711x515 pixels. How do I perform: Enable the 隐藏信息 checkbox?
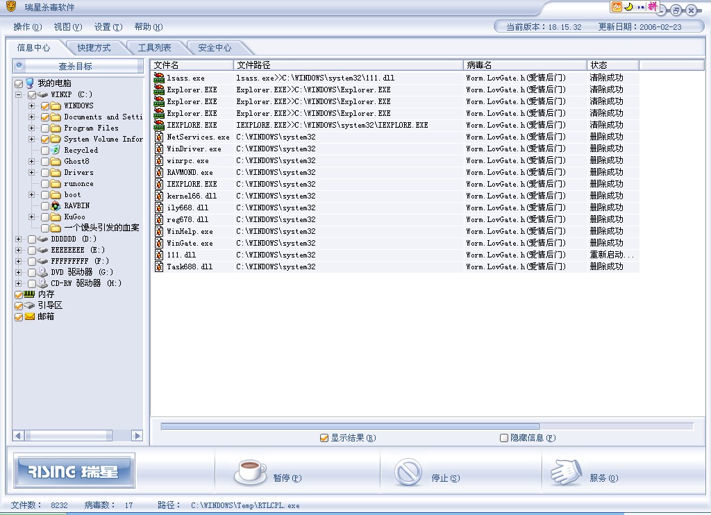(503, 438)
